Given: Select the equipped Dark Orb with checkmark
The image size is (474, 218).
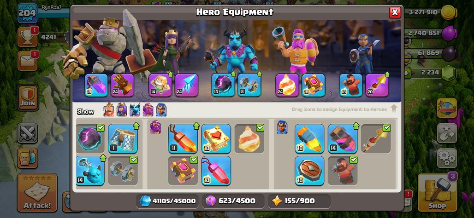Looking at the screenshot, I should 90,139.
